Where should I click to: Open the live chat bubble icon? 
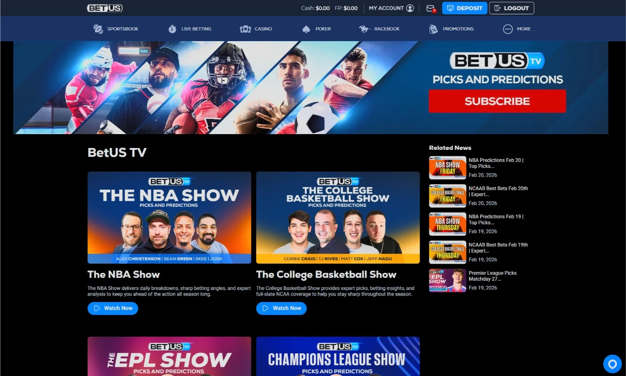coord(612,364)
